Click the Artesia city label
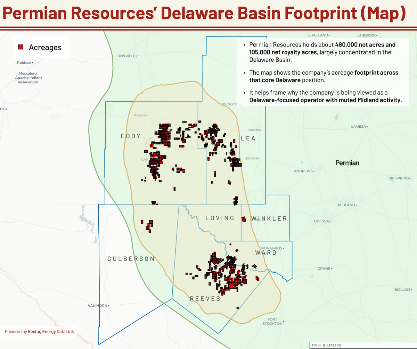Image resolution: width=417 pixels, height=349 pixels. [x=140, y=115]
